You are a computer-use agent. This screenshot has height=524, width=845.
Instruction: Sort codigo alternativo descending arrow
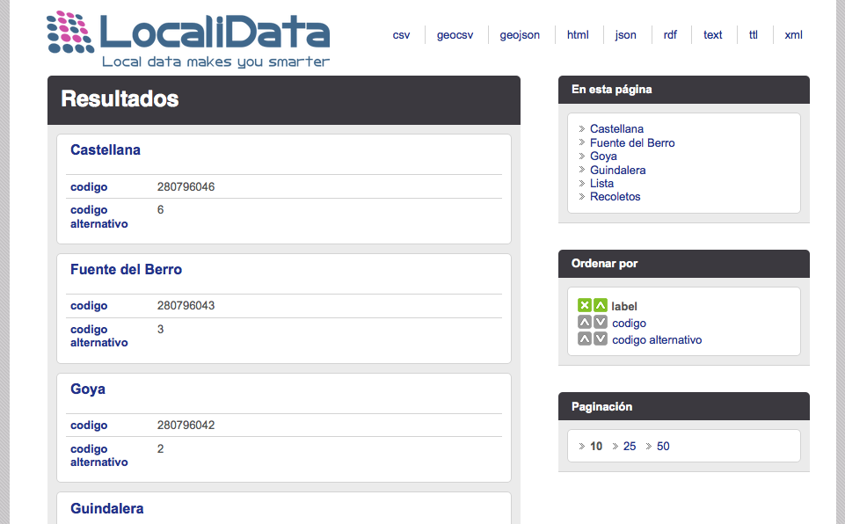click(x=601, y=338)
